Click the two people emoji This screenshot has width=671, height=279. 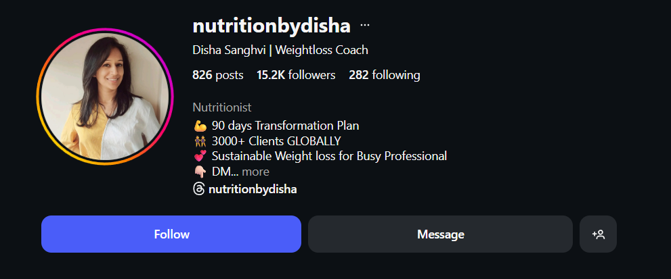click(199, 141)
